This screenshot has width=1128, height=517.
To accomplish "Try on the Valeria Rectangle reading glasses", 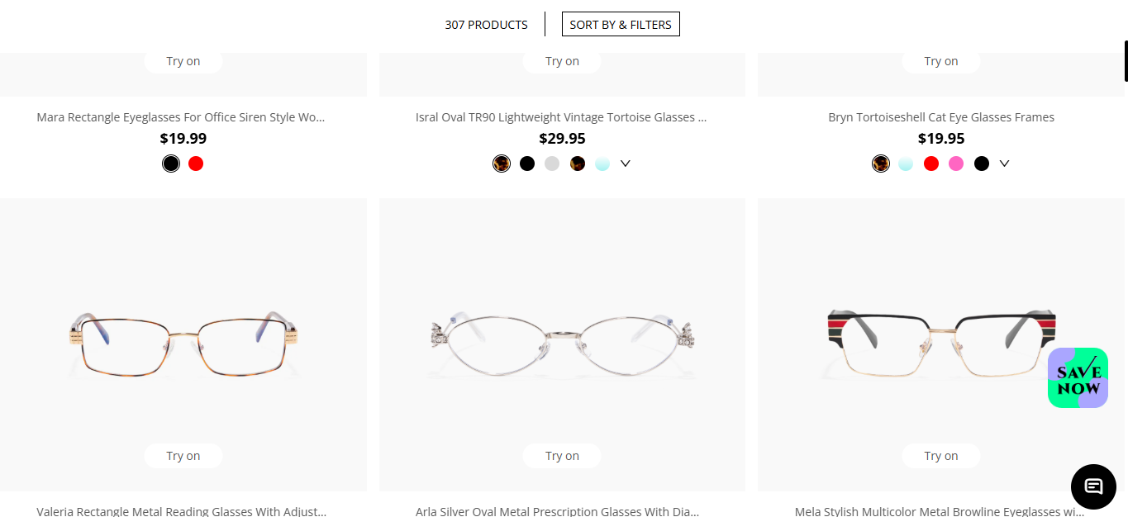I will coord(183,456).
